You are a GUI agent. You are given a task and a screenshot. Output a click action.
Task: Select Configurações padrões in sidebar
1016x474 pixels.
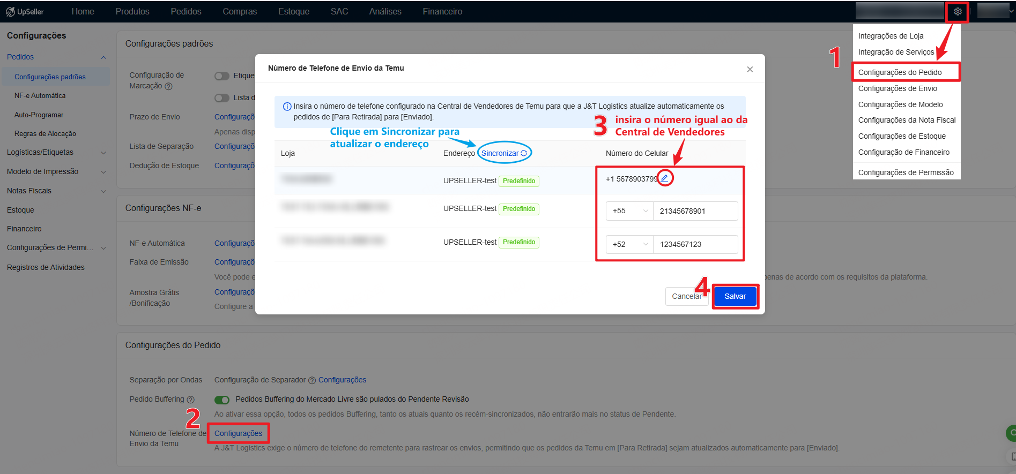coord(56,77)
